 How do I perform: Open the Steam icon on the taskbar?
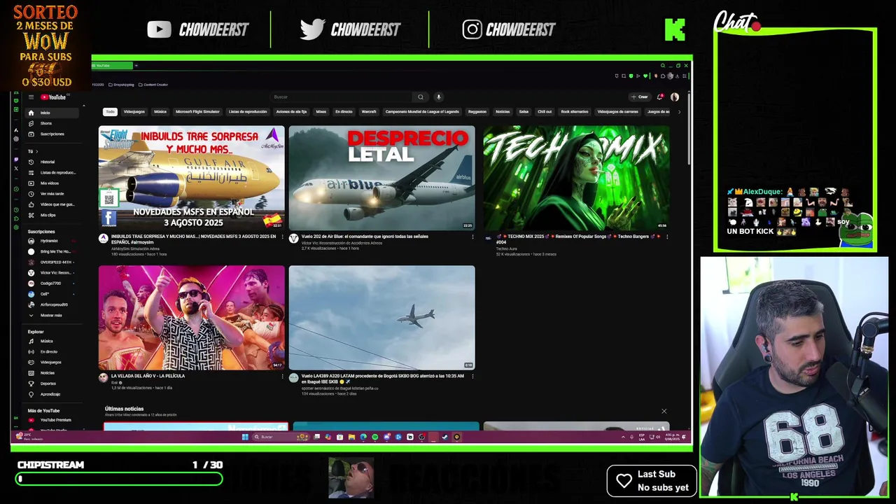click(x=444, y=437)
